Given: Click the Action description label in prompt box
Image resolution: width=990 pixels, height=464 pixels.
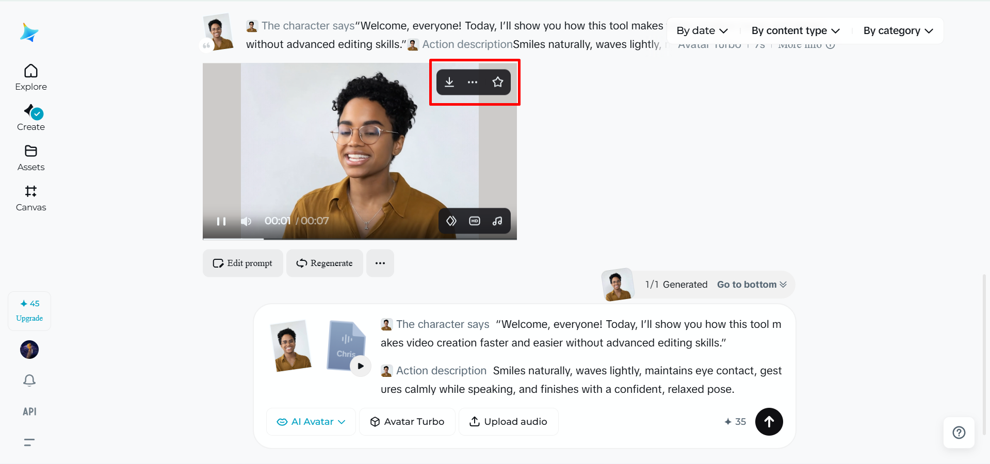Looking at the screenshot, I should 441,371.
